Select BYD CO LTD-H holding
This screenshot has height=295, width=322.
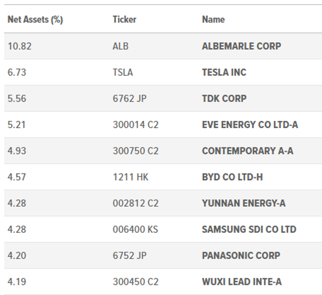pos(232,177)
